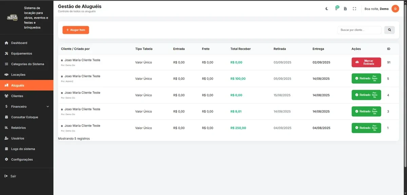The width and height of the screenshot is (407, 195).
Task: Click the 02/09/2025 entrega date
Action: (x=321, y=62)
